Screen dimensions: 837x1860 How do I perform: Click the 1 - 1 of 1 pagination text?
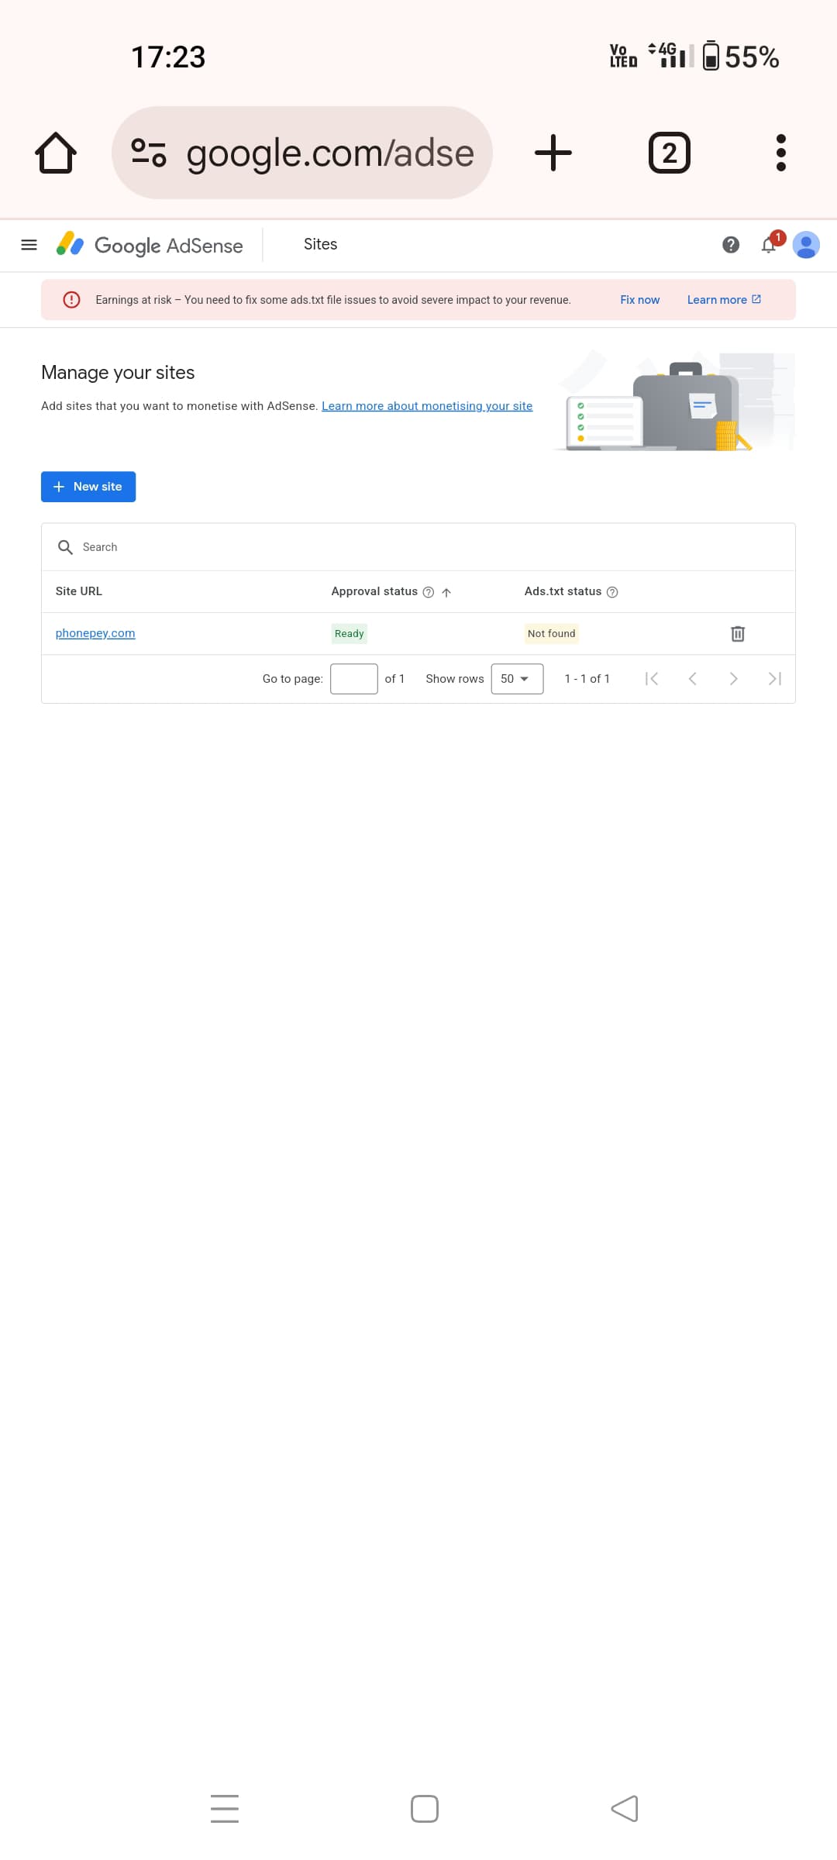(x=587, y=679)
